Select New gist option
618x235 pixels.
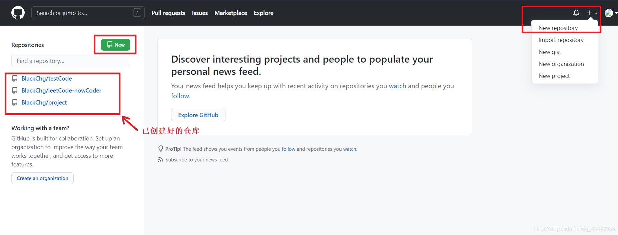pyautogui.click(x=550, y=52)
